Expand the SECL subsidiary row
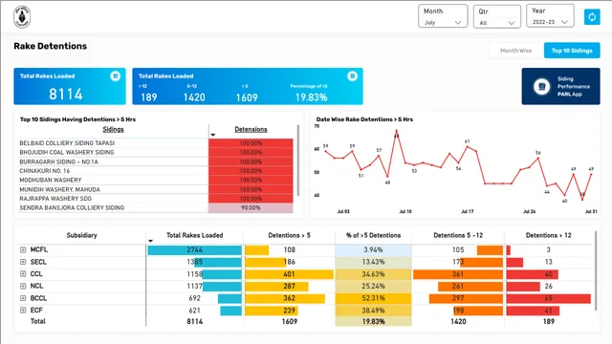This screenshot has width=612, height=344. click(23, 262)
